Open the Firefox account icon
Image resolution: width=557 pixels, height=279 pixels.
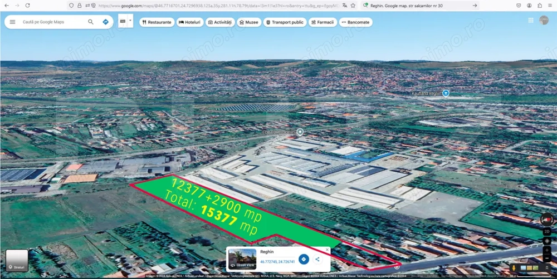click(529, 6)
